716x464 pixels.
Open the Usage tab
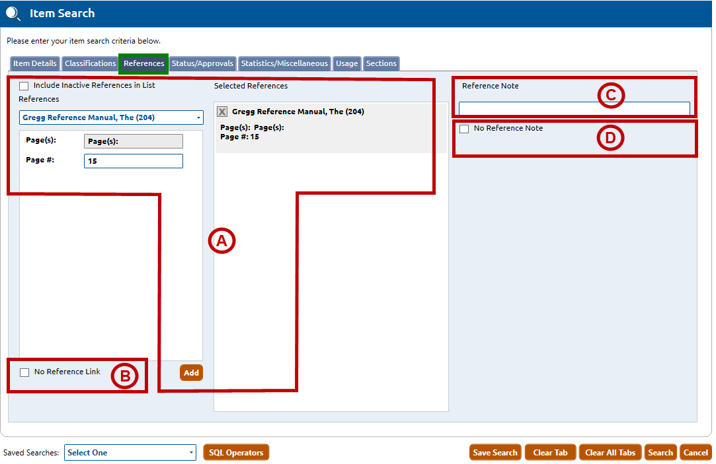tap(346, 63)
